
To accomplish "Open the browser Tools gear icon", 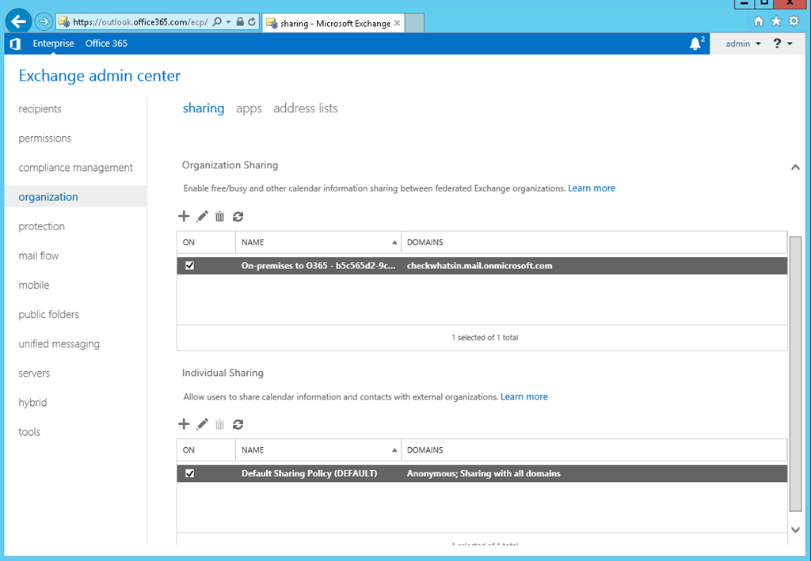I will click(x=794, y=21).
